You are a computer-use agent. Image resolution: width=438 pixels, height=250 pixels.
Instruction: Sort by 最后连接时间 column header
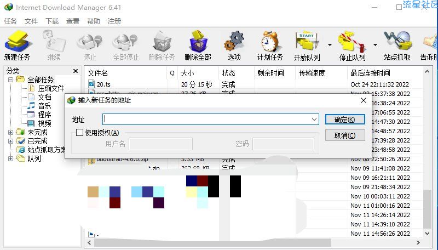coord(371,73)
